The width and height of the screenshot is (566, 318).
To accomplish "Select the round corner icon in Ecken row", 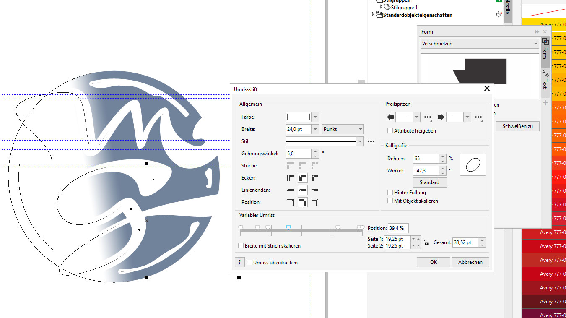I will coord(302,178).
